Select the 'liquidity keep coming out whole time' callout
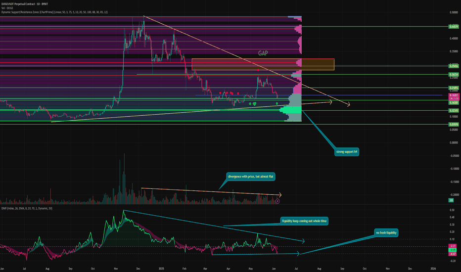This screenshot has width=461, height=272. pos(304,221)
